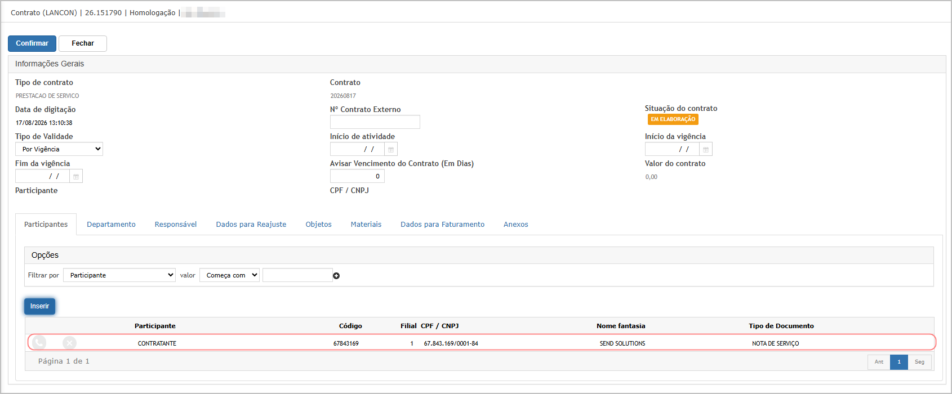Click the phone icon in CONTRATANTE row
Viewport: 952px width, 394px height.
pyautogui.click(x=39, y=343)
